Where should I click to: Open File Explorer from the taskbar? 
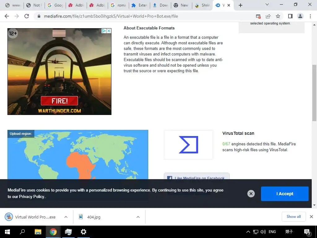tap(38, 232)
